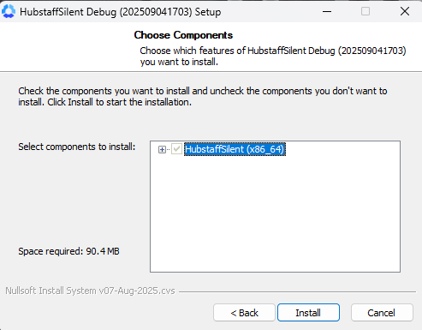Click the Choose which features description text

point(273,57)
